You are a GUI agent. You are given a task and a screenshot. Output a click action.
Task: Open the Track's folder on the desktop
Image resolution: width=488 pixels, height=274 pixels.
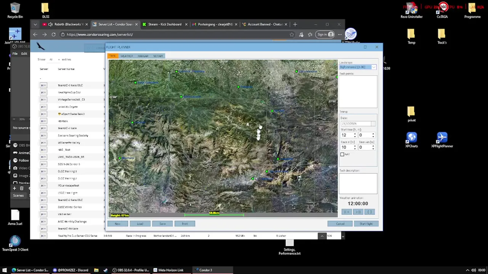tap(442, 37)
